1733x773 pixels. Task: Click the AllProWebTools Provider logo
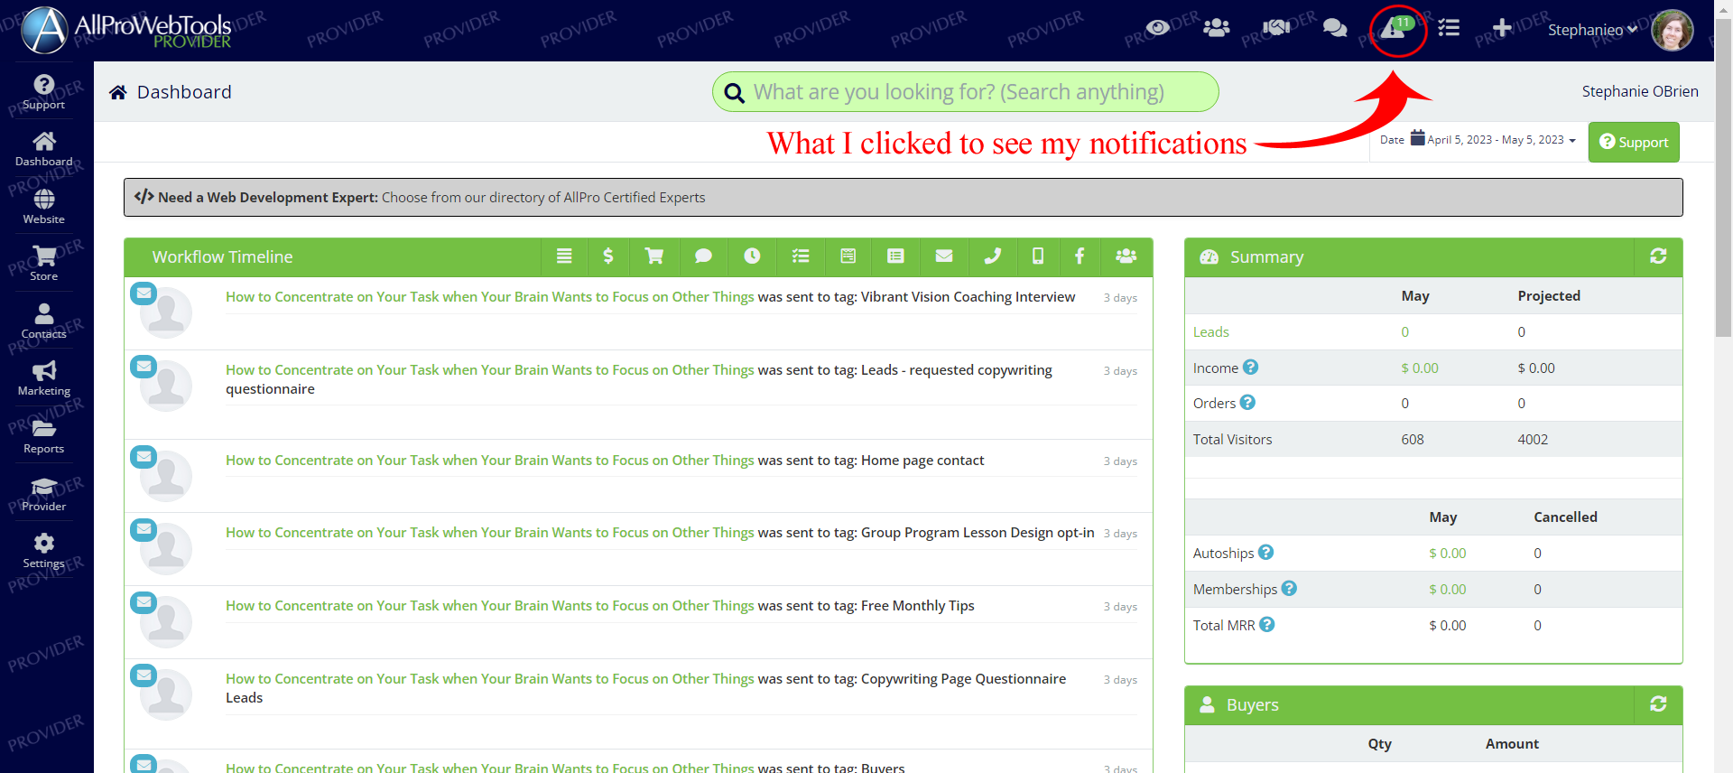tap(126, 30)
